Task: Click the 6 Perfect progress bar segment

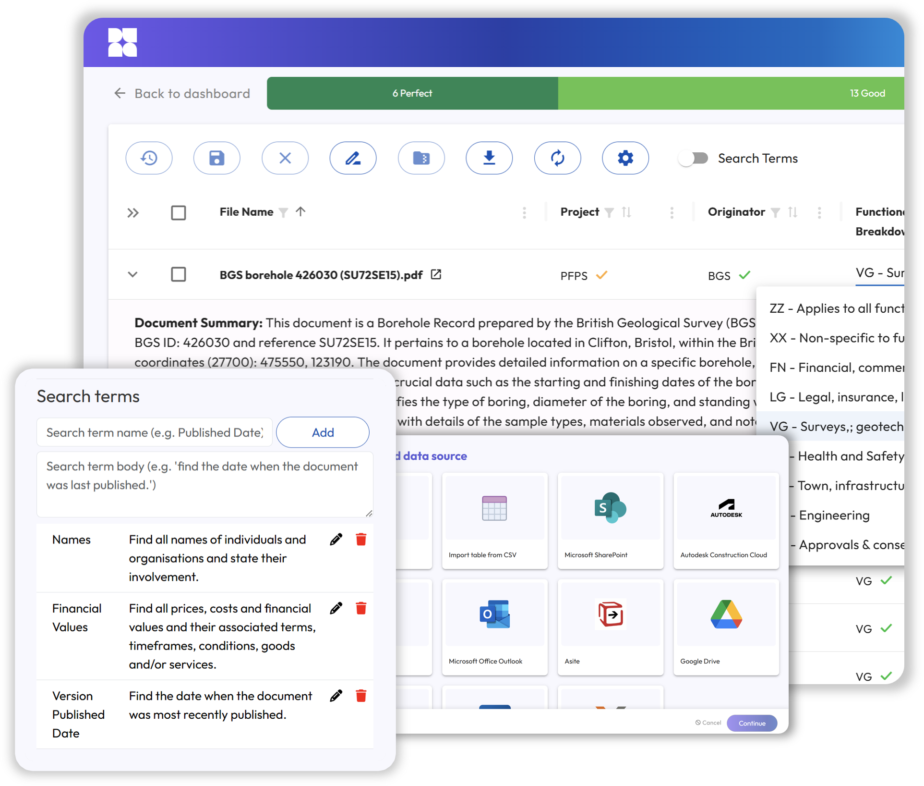Action: (412, 93)
